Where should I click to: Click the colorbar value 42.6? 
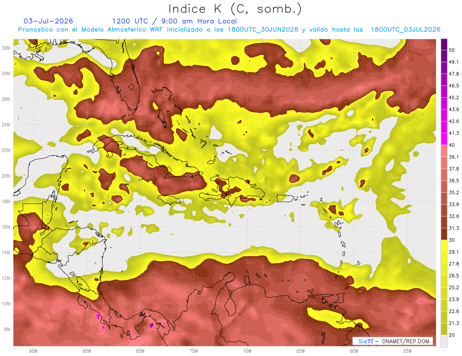454,121
